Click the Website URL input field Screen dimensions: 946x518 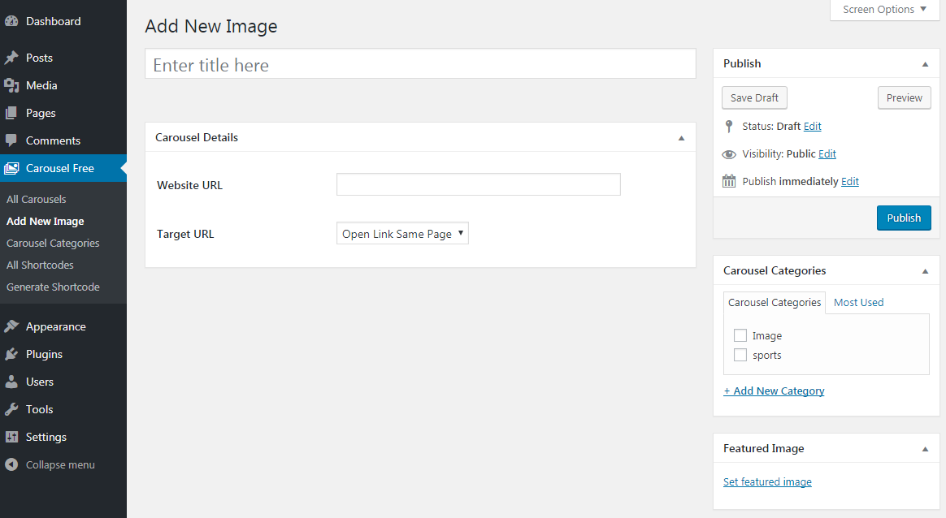[x=478, y=184]
